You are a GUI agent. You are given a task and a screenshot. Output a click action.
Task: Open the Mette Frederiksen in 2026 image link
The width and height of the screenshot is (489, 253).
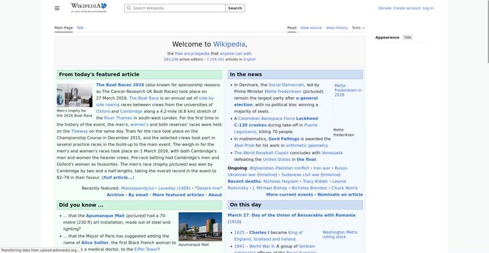(x=347, y=90)
